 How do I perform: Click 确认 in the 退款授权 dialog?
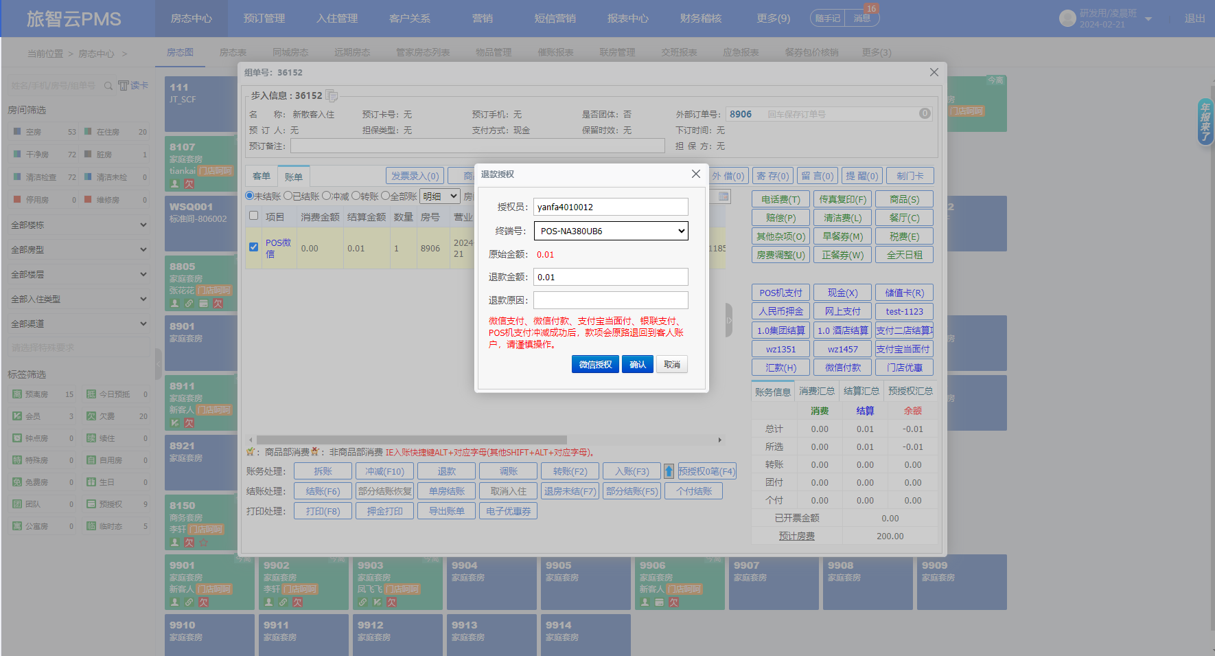(638, 364)
